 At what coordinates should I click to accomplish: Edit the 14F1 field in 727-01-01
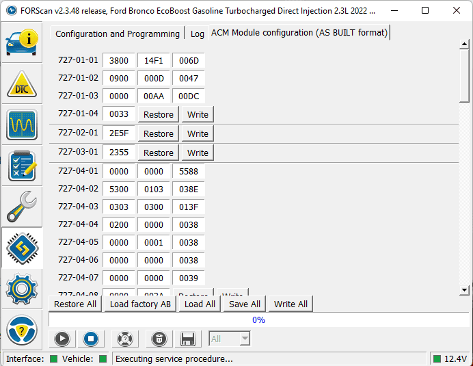(154, 60)
